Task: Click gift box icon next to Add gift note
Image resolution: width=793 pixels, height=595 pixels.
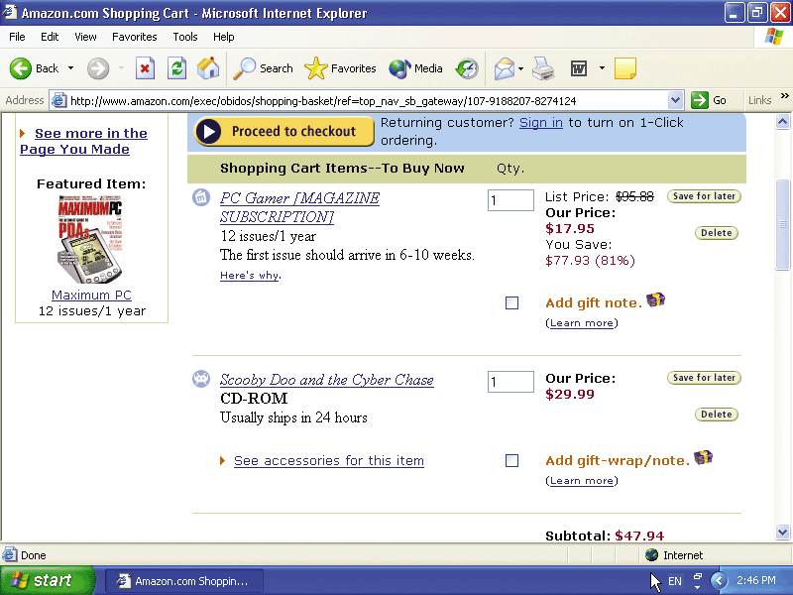Action: click(x=655, y=300)
